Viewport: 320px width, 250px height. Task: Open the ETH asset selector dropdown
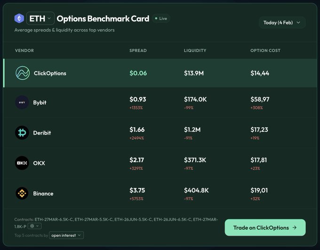40,18
